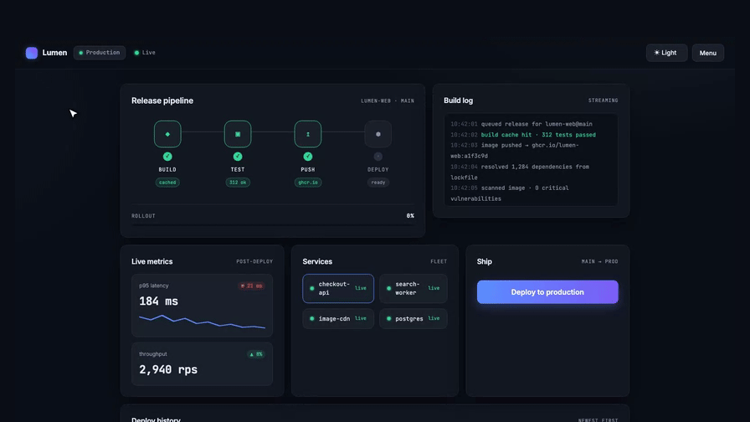Click the ready badge under Deploy
Image resolution: width=750 pixels, height=422 pixels.
tap(378, 183)
